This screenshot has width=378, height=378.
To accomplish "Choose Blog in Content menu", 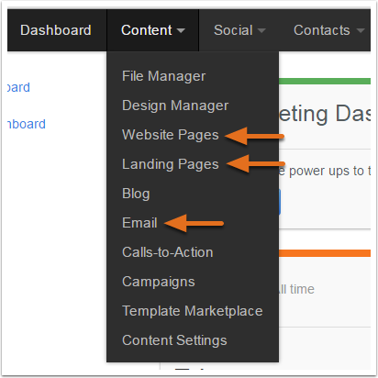I will pyautogui.click(x=136, y=194).
